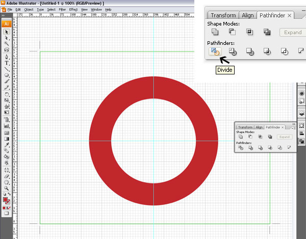Choose the Magic Wand tool
This screenshot has width=306, height=239.
(x=7, y=44)
